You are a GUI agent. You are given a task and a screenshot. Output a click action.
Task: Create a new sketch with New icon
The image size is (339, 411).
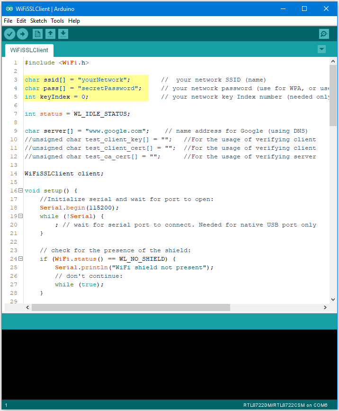(x=37, y=34)
